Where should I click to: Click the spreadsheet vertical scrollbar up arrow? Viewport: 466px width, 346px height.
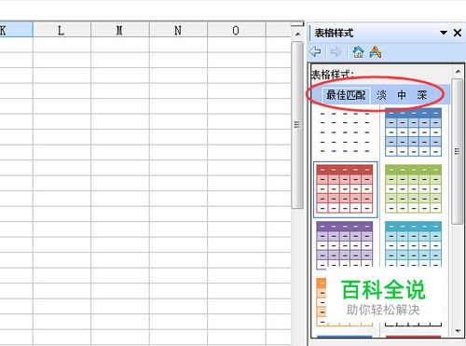click(x=298, y=34)
